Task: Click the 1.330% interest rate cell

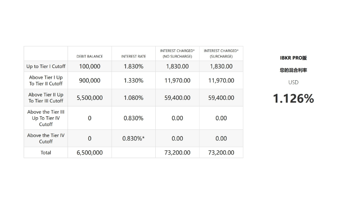Action: [133, 80]
